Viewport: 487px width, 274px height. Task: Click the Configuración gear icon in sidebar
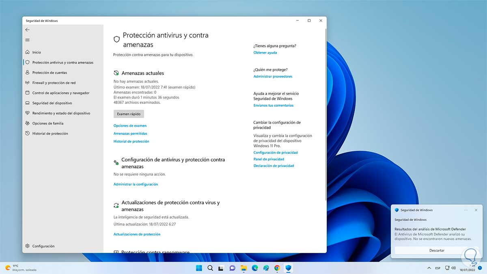click(27, 246)
